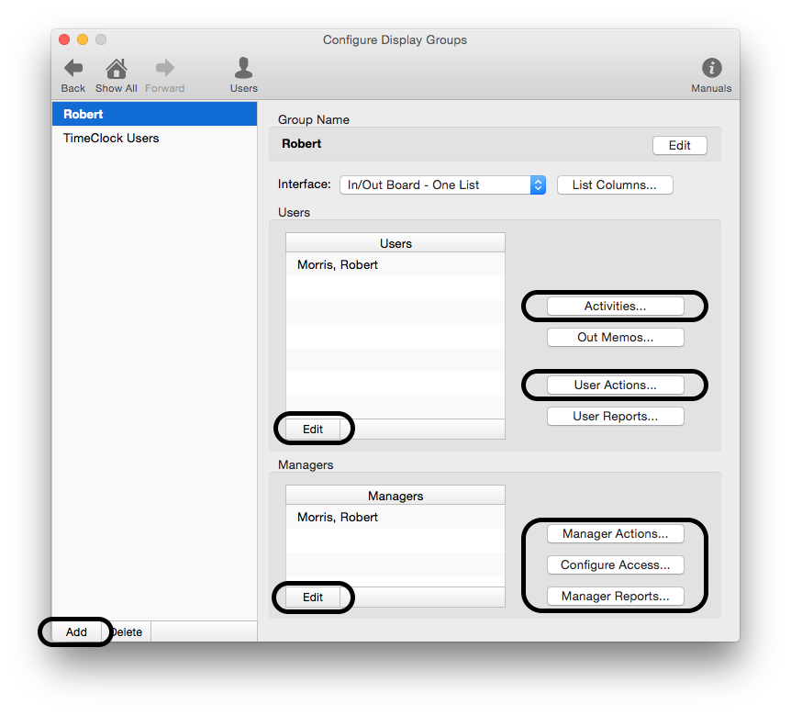Open User Actions settings
This screenshot has width=791, height=715.
coord(615,385)
